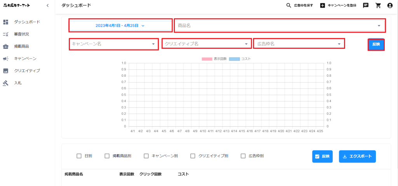Open the user account icon
Screen dimensions: 398x186
point(390,5)
